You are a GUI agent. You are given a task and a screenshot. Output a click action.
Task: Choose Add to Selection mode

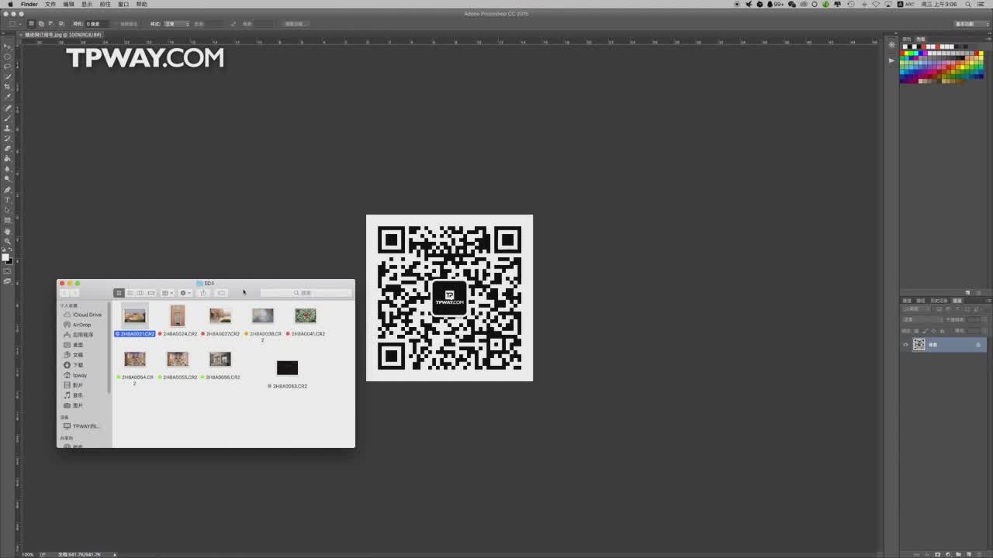[40, 24]
